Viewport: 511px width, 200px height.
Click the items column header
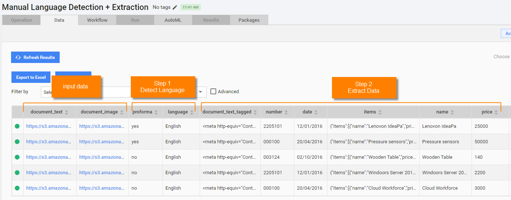[373, 112]
